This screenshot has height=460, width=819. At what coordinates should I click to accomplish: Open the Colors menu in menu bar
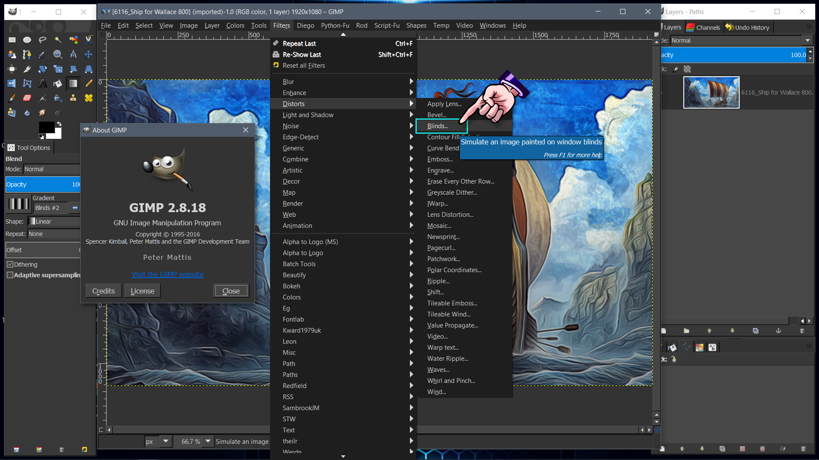click(x=235, y=26)
